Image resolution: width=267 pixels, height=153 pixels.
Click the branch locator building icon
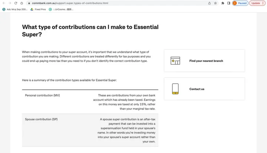pos(175,61)
